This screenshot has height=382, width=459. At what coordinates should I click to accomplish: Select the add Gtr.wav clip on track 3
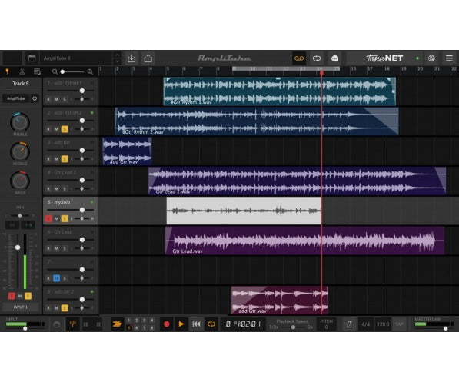coord(127,151)
